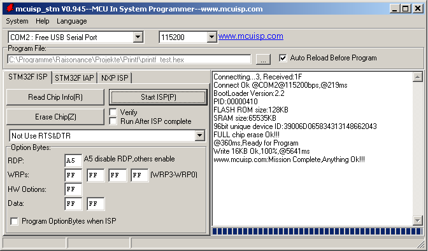Click the log scrollbar down arrow
Image resolution: width=428 pixels, height=251 pixels.
[418, 220]
